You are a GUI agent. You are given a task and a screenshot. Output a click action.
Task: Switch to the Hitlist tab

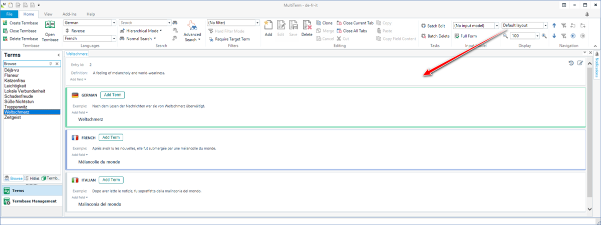pyautogui.click(x=33, y=178)
